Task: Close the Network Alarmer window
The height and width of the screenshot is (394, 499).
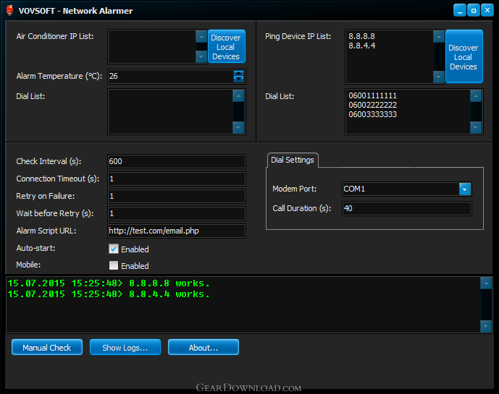Action: click(x=487, y=11)
